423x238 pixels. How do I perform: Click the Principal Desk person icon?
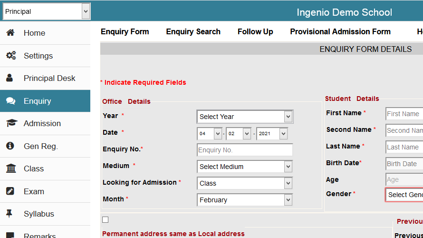[10, 78]
